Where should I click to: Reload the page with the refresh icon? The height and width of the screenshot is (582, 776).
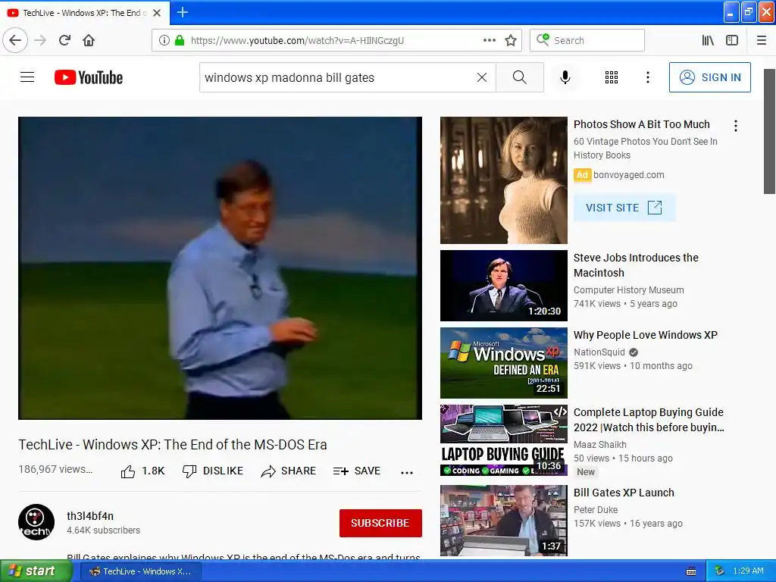[x=64, y=40]
